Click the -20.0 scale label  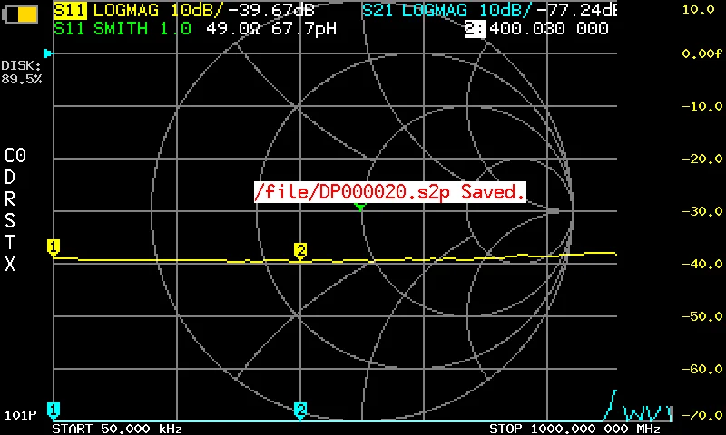(701, 159)
